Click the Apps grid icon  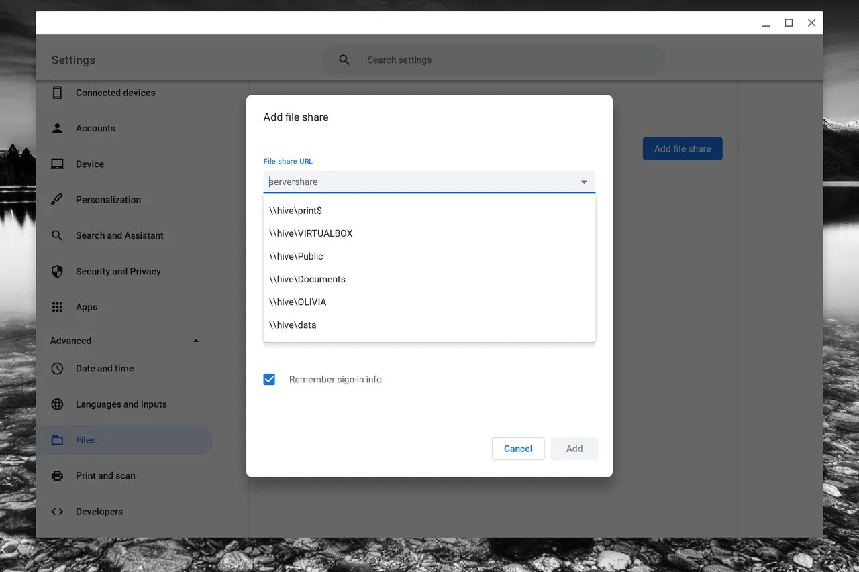coord(58,307)
